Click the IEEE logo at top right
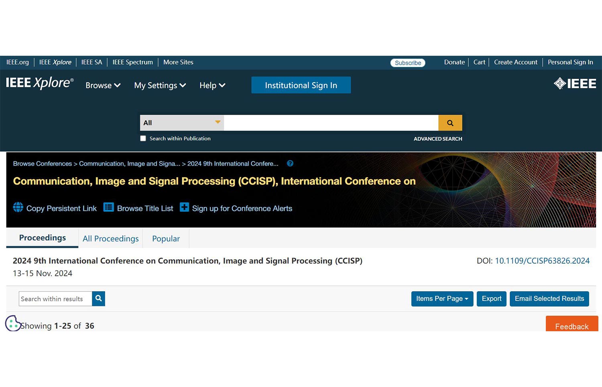 tap(575, 84)
